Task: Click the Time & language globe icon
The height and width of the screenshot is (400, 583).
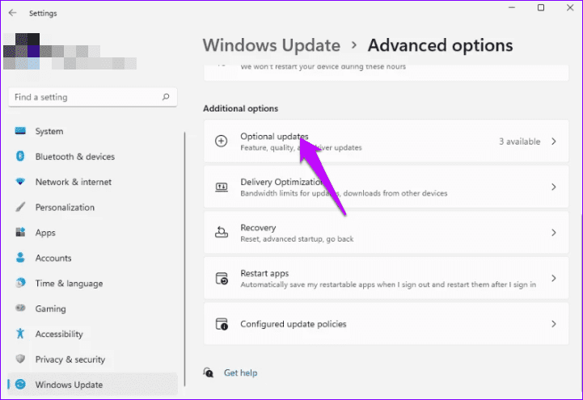Action: tap(20, 283)
